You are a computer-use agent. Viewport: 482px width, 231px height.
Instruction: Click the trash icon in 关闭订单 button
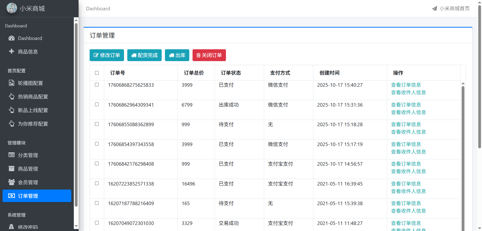(198, 55)
